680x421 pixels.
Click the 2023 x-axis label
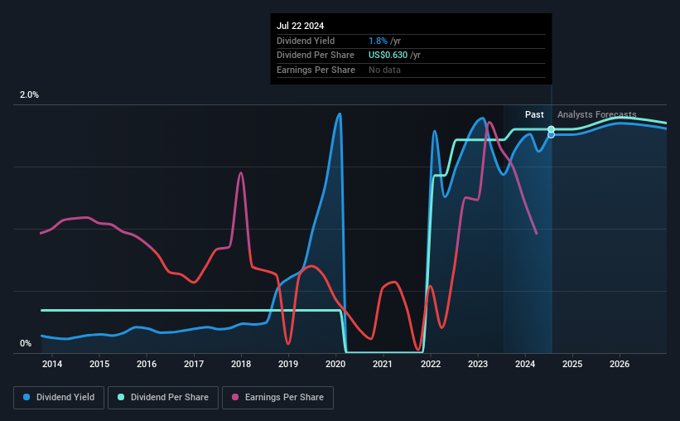pos(478,364)
